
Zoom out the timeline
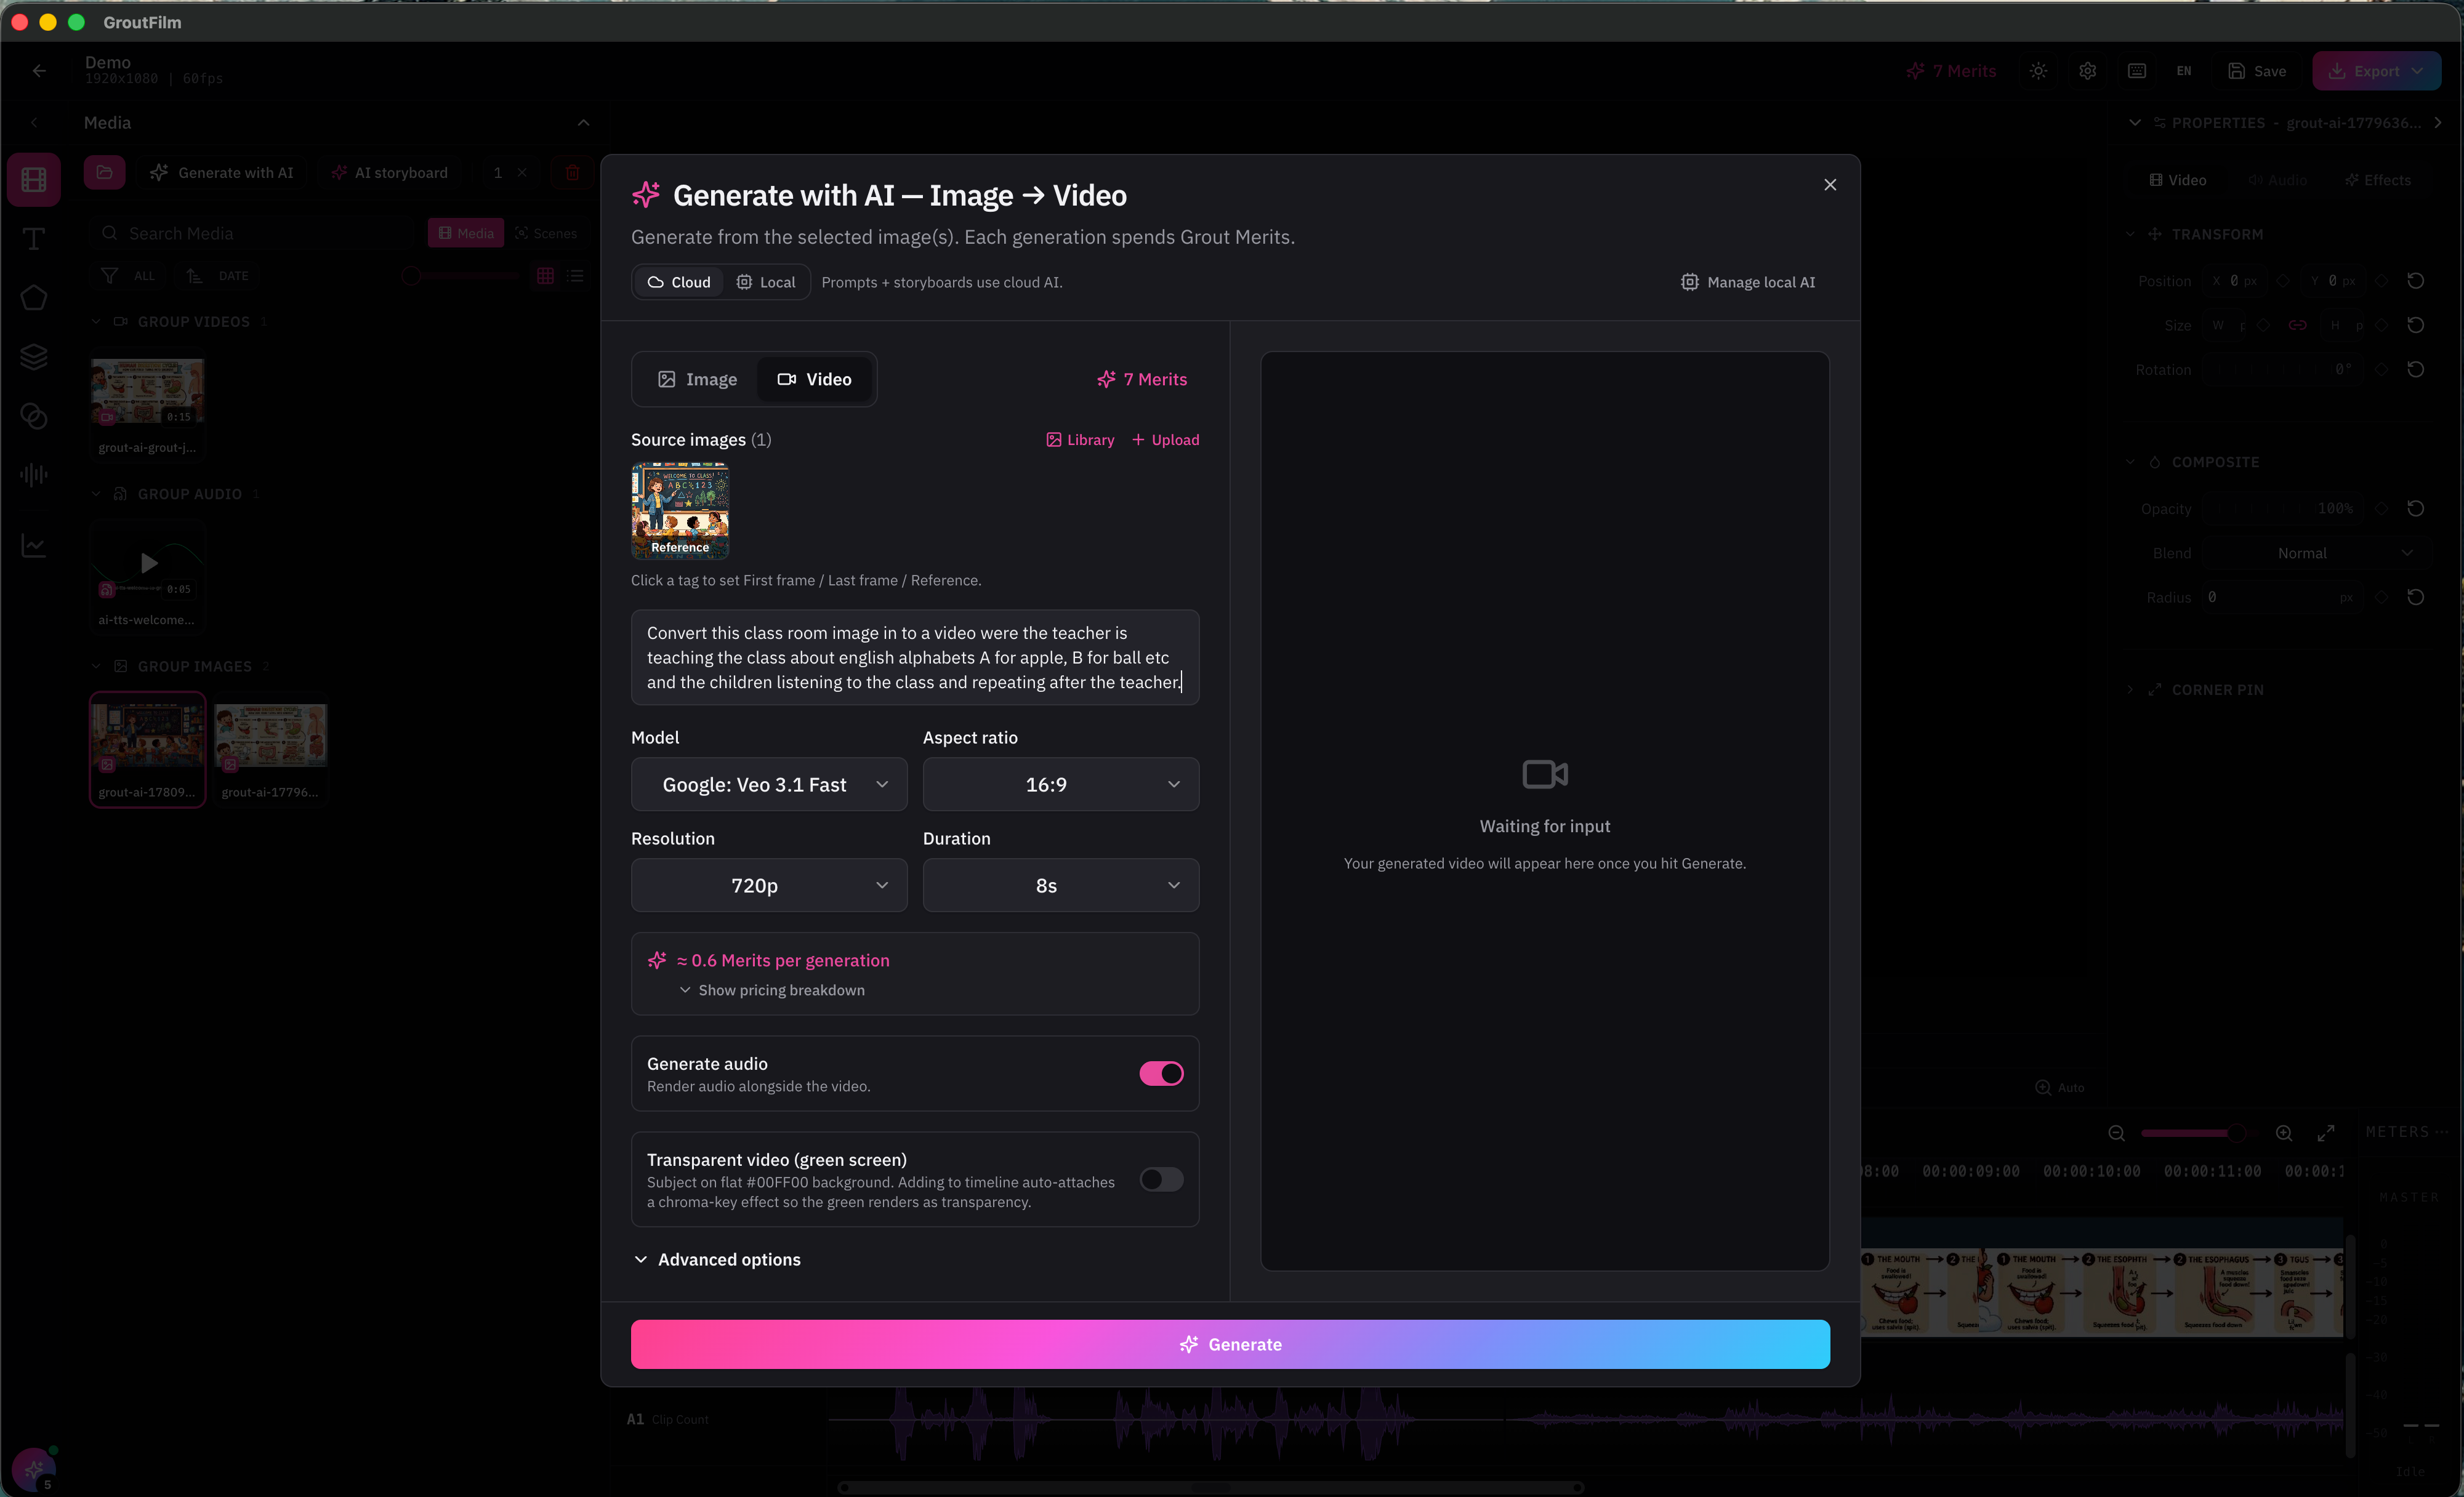pos(2116,1133)
